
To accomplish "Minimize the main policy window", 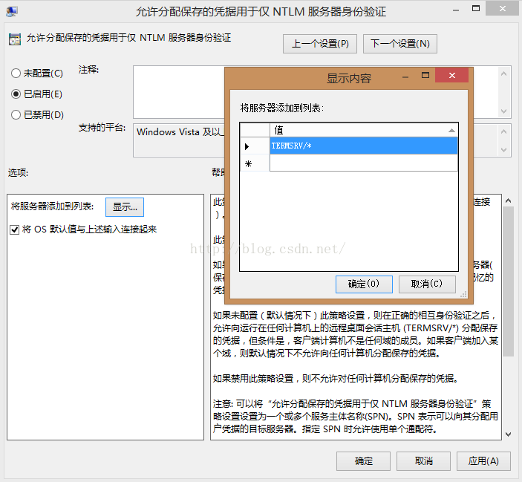I will pyautogui.click(x=456, y=10).
